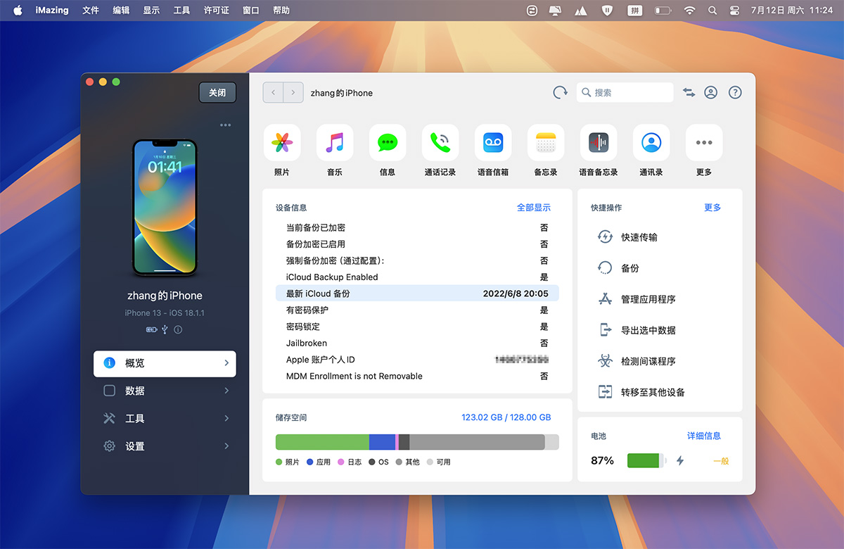Open the help question mark icon
Image resolution: width=844 pixels, height=549 pixels.
735,92
